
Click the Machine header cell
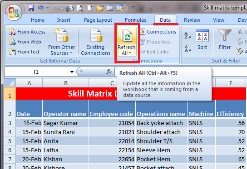[x=201, y=109]
